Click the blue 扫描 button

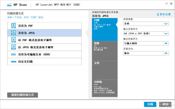pyautogui.click(x=150, y=104)
